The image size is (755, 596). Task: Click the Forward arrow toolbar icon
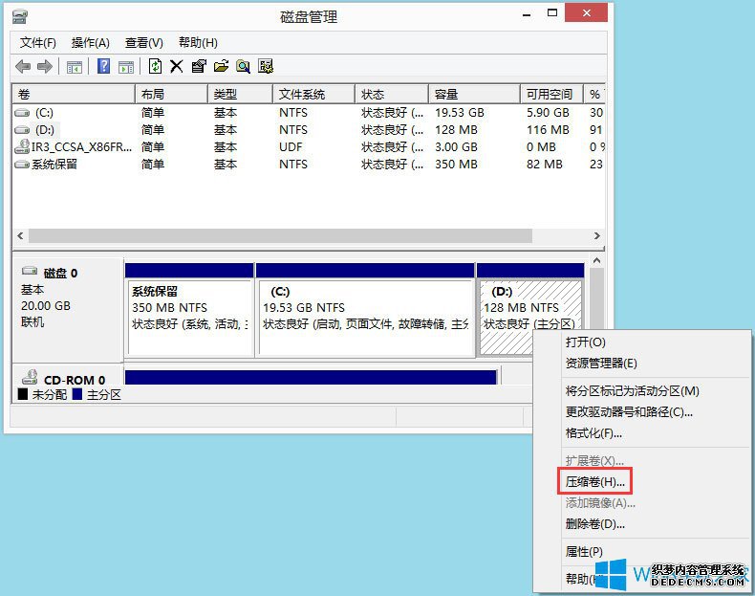pyautogui.click(x=44, y=66)
